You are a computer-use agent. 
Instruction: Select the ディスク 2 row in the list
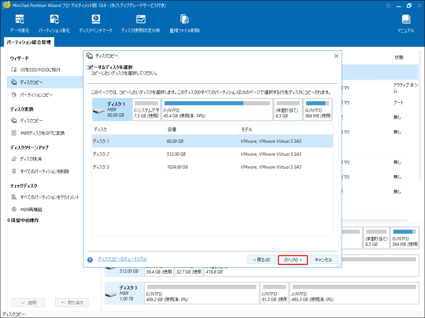tap(212, 154)
